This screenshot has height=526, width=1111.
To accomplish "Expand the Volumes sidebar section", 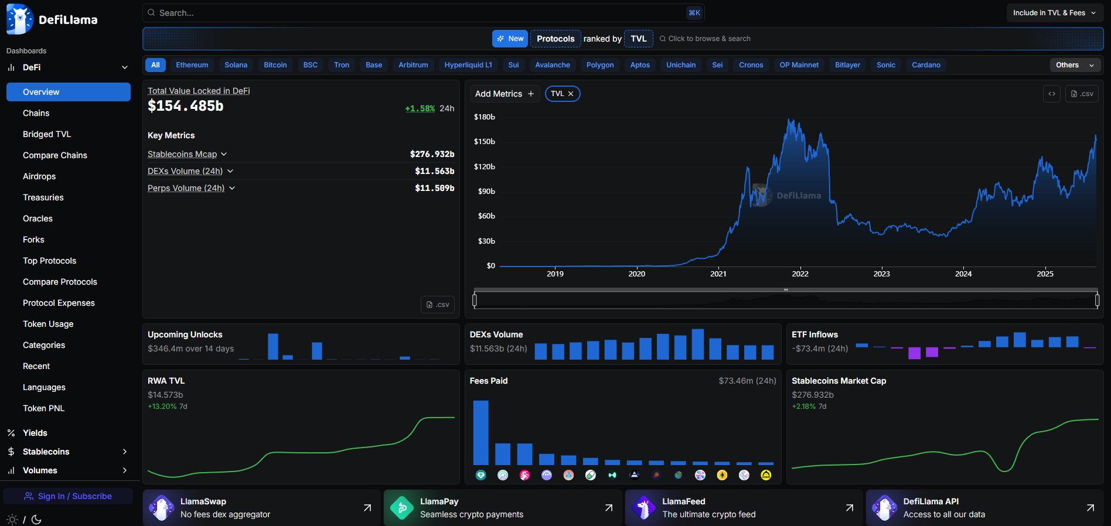I will coord(125,470).
